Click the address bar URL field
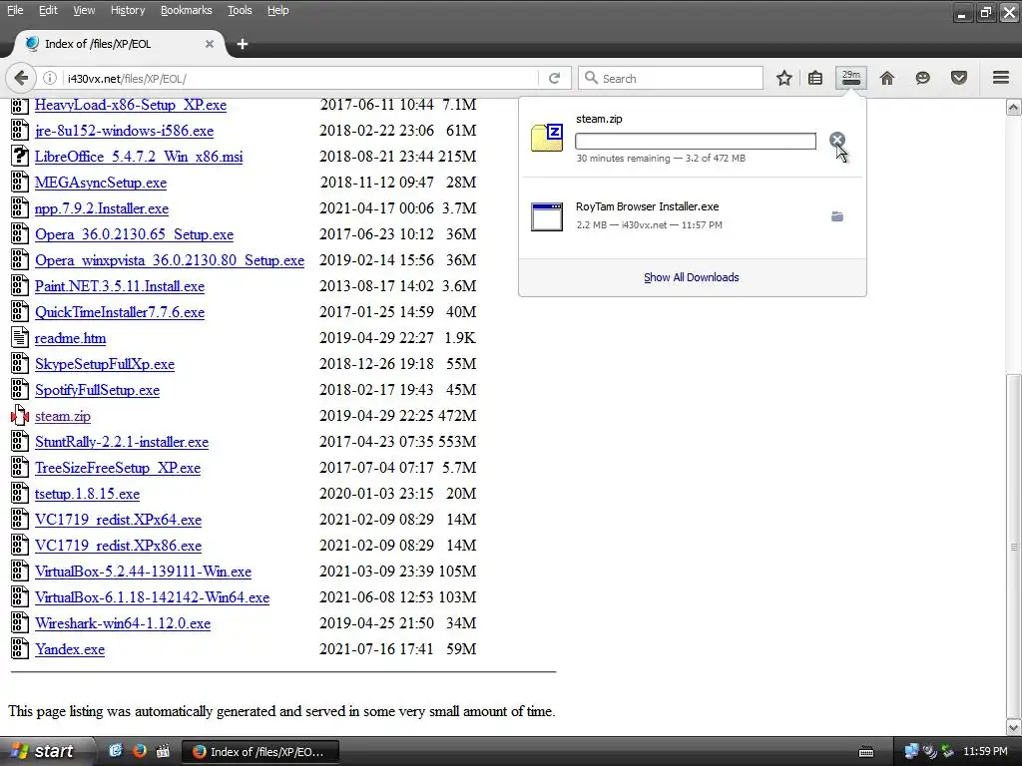This screenshot has width=1022, height=766. pyautogui.click(x=299, y=78)
